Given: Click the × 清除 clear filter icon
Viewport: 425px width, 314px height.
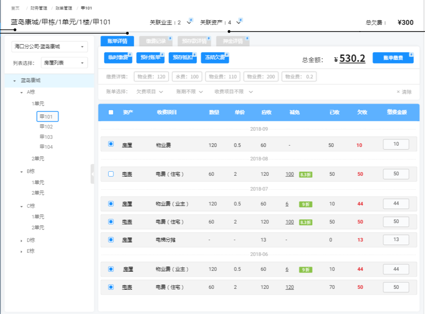Looking at the screenshot, I should tap(398, 92).
